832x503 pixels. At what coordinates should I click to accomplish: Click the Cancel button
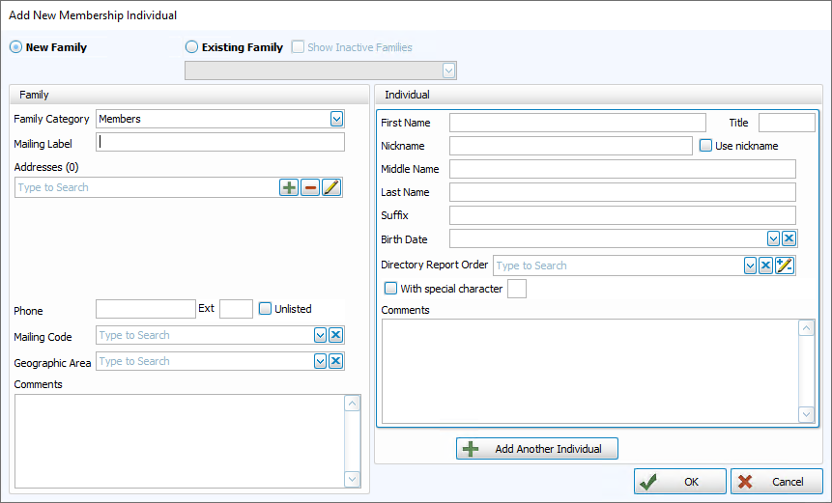coord(777,482)
